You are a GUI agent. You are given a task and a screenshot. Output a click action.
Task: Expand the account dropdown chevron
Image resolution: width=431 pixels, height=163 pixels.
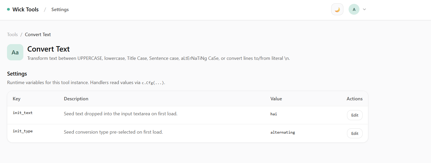(x=364, y=9)
